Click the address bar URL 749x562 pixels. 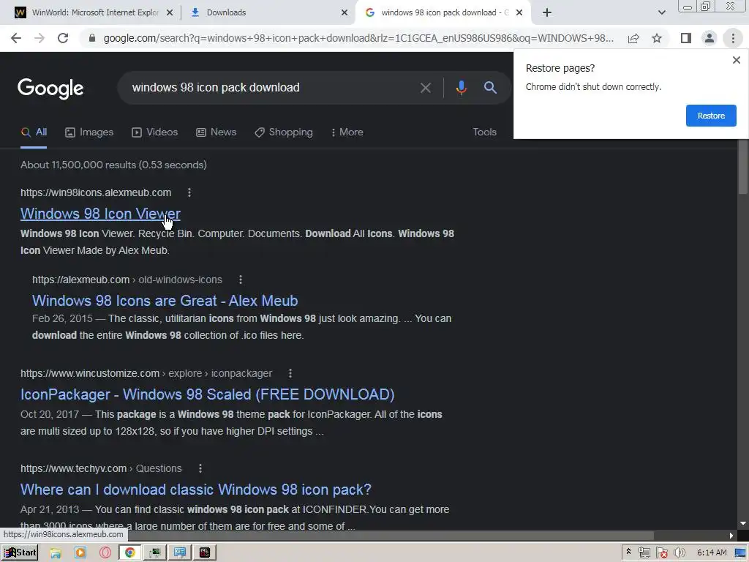tap(358, 38)
